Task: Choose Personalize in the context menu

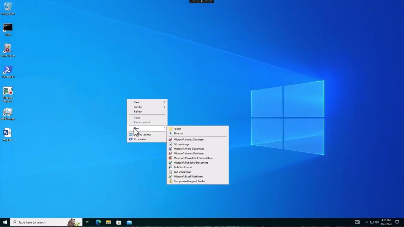Action: point(147,139)
